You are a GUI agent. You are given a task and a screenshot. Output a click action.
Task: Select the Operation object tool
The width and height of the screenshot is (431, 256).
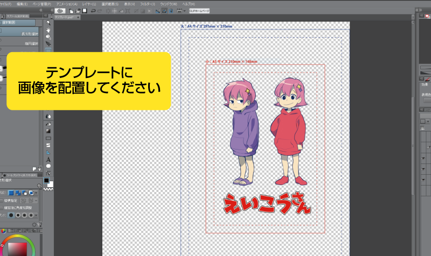(48, 37)
